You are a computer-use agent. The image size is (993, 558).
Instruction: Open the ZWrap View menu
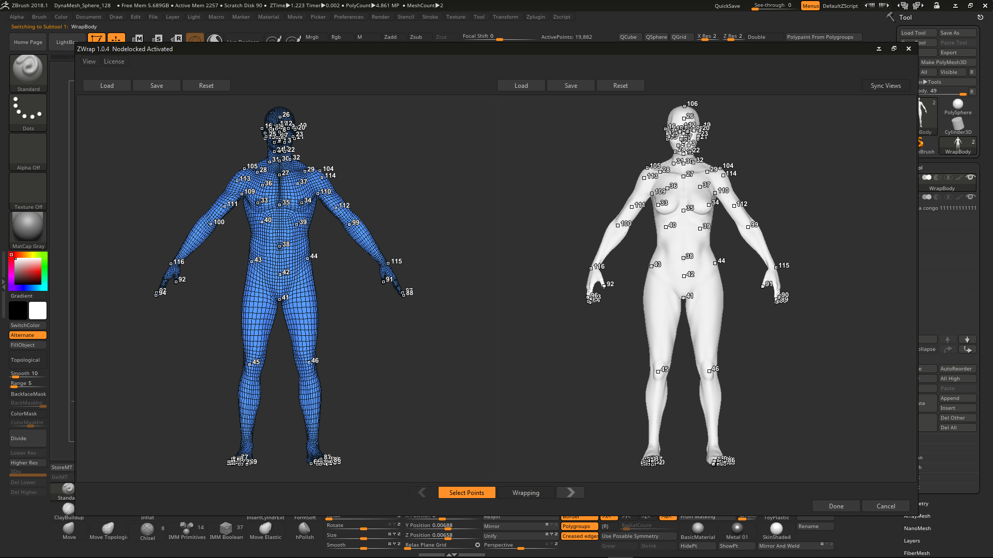pyautogui.click(x=89, y=61)
